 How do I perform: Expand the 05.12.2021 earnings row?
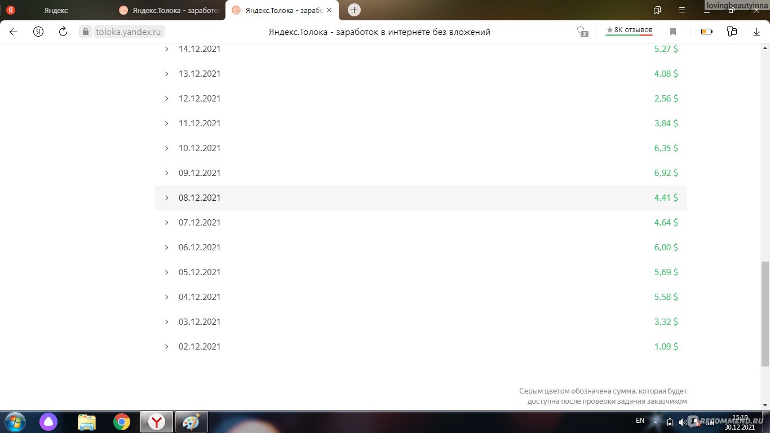tap(421, 272)
